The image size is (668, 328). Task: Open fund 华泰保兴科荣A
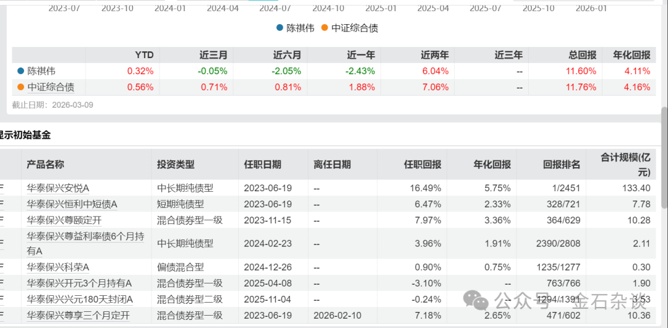[58, 267]
